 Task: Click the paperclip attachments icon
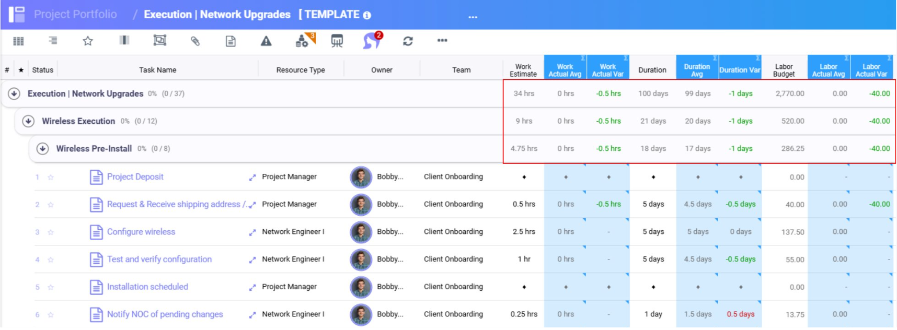(x=195, y=41)
